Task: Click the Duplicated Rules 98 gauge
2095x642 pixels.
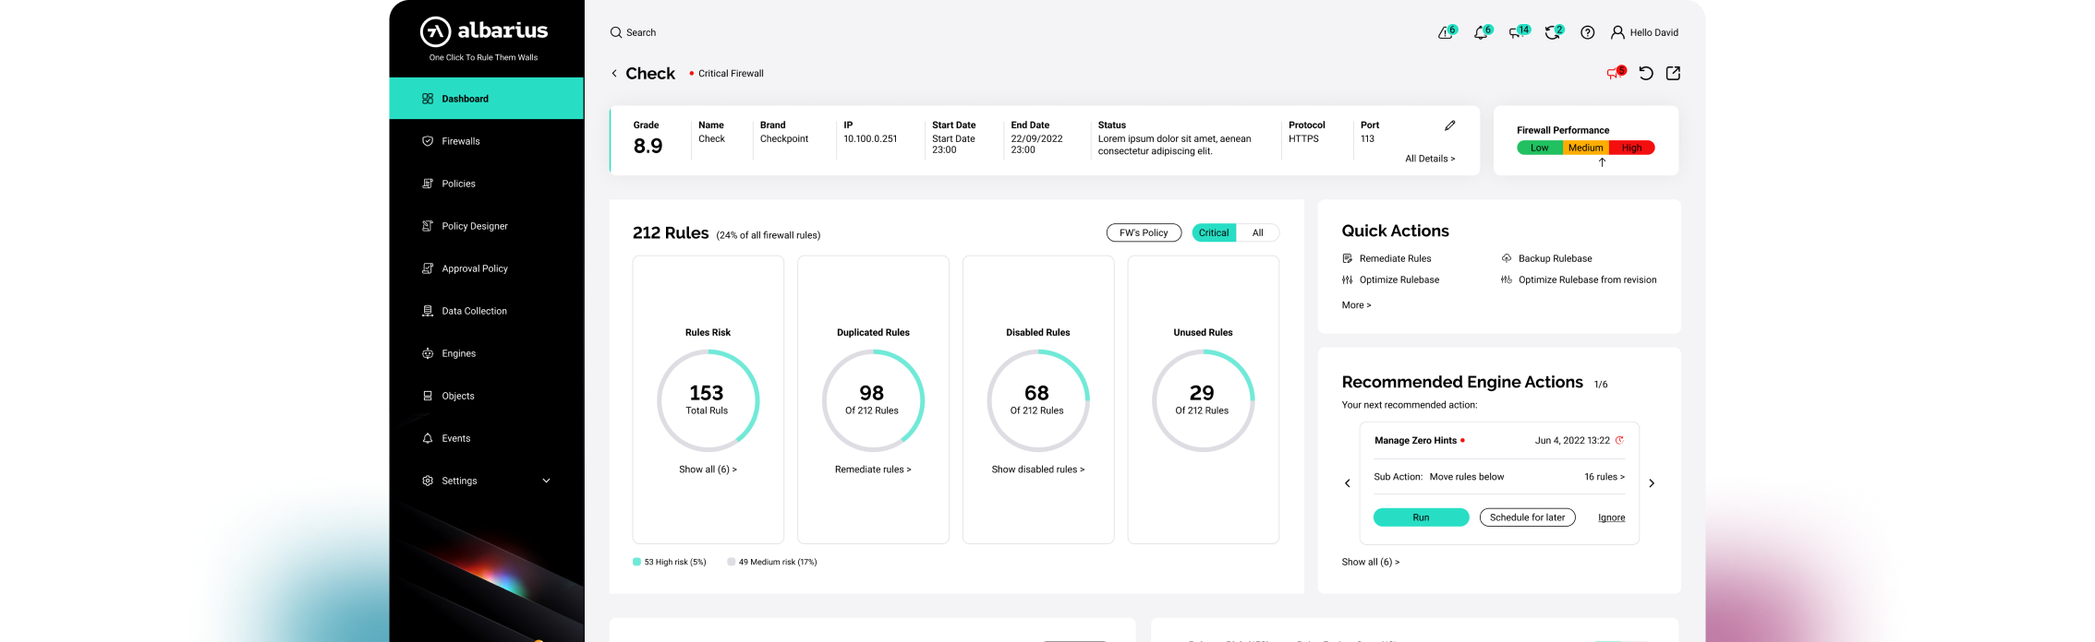Action: pos(873,400)
